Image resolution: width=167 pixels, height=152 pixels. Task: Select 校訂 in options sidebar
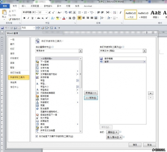12,49
